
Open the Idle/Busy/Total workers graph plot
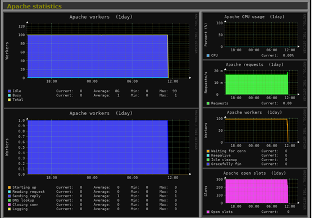[108, 51]
